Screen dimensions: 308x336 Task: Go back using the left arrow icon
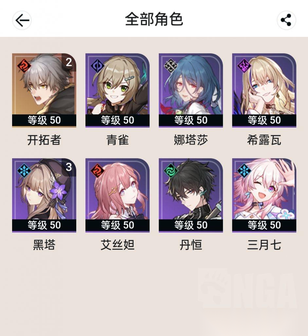tap(22, 20)
